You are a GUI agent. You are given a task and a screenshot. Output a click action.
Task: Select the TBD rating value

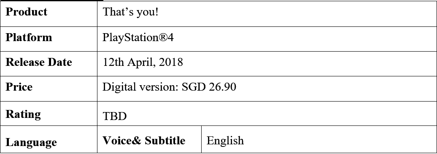point(115,116)
